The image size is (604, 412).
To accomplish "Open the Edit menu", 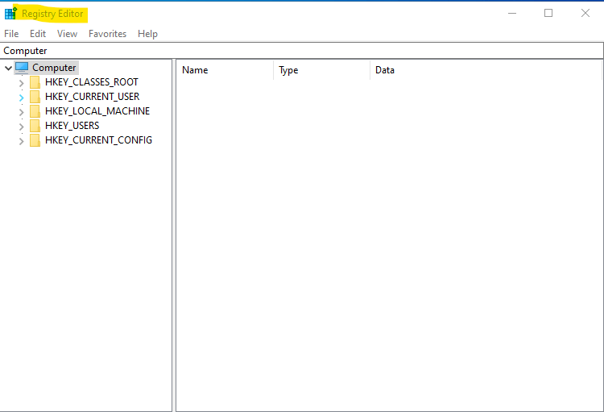I will pyautogui.click(x=38, y=34).
